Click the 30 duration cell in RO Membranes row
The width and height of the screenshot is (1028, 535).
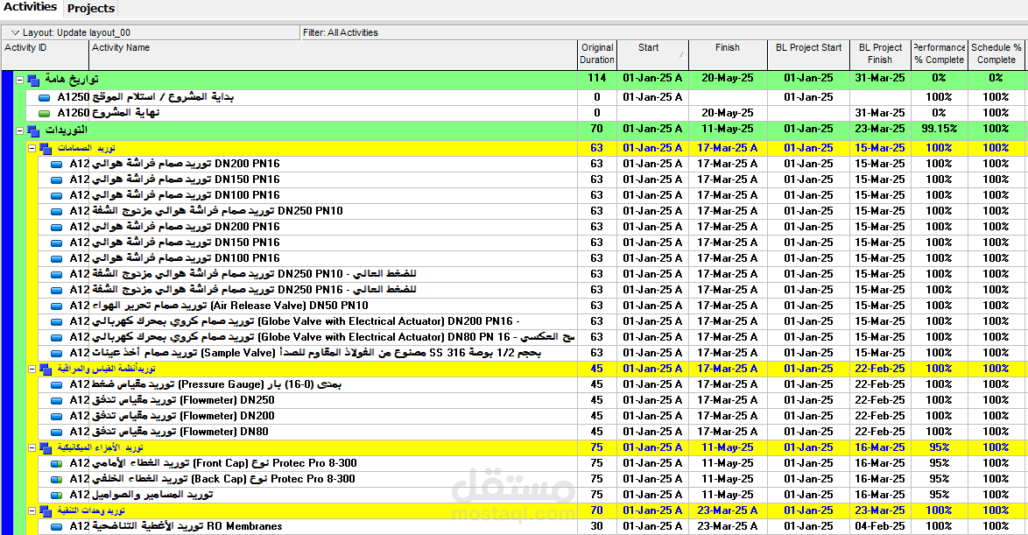click(597, 526)
